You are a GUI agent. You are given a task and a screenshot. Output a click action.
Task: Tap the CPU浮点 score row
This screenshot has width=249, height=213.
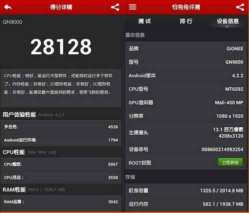click(x=61, y=178)
